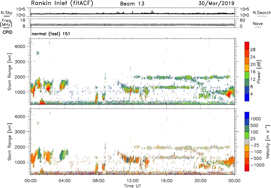Select the 'N.Sky' legend label
271x188 pixels.
[6, 13]
